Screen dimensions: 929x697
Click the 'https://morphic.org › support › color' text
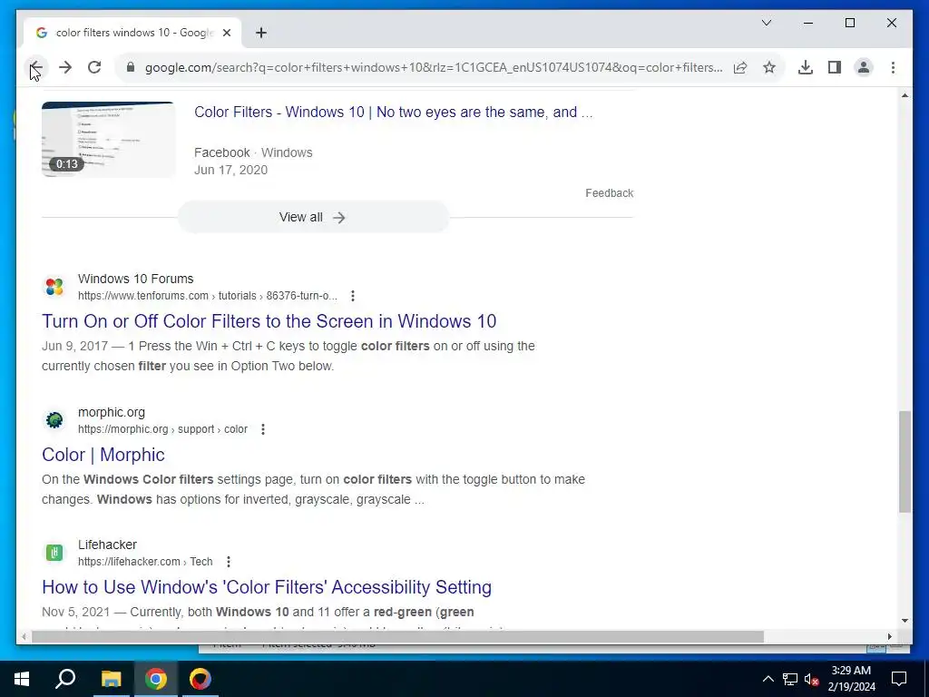pos(163,429)
